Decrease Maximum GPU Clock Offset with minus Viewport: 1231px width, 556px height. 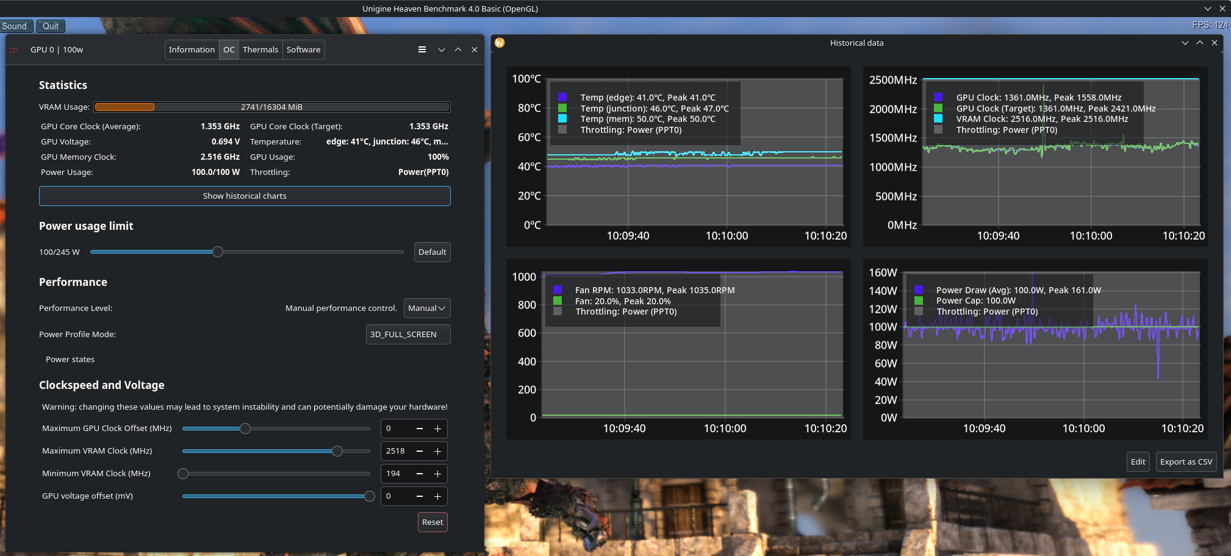(420, 429)
